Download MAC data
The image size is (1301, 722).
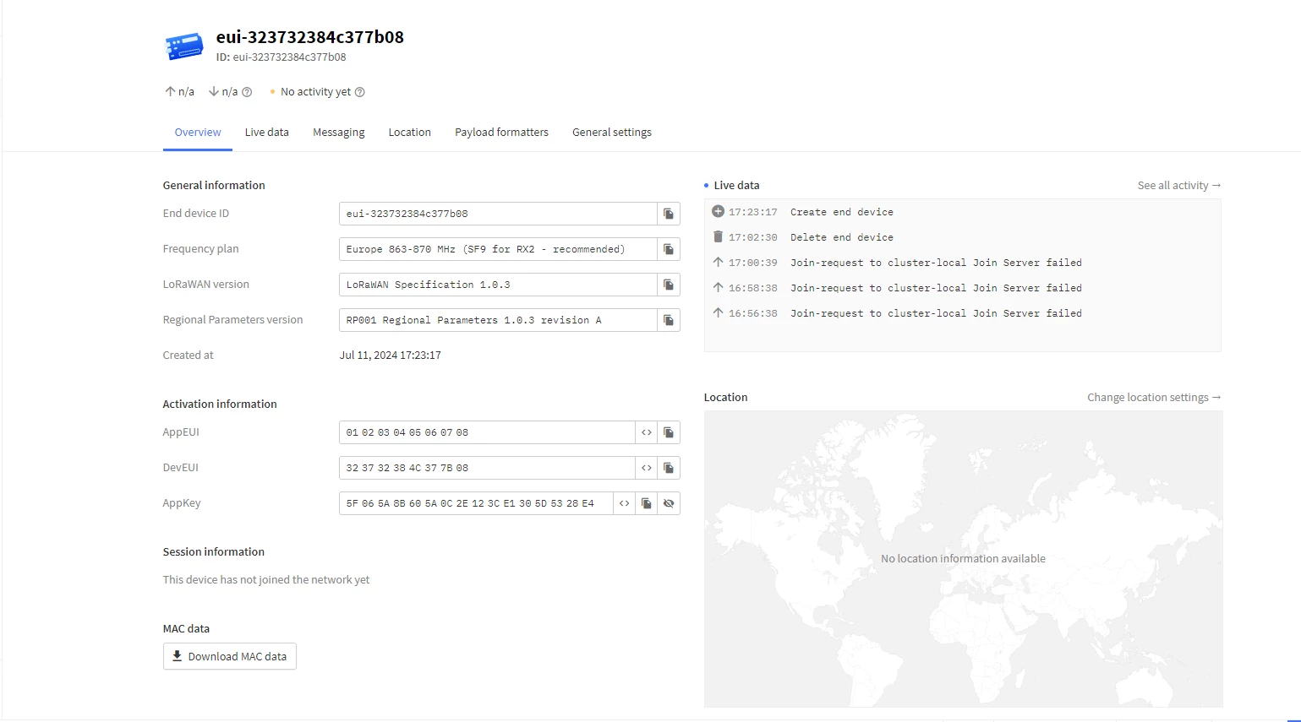point(230,656)
